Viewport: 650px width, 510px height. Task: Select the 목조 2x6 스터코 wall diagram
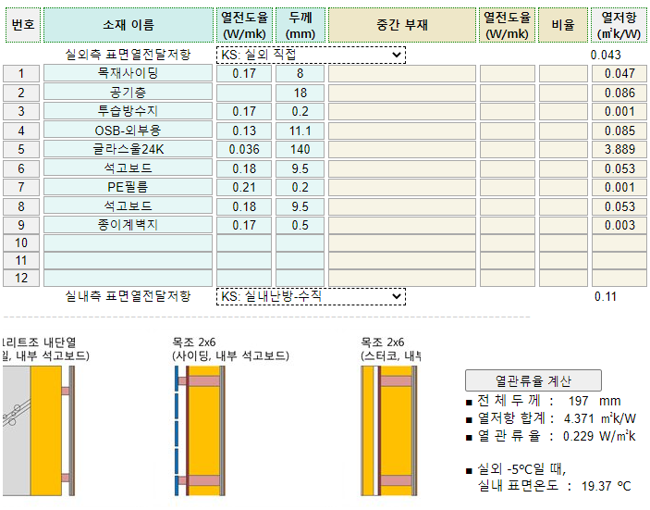pos(386,429)
